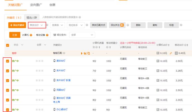192x112 pixels.
Task: Click the 3.28元 mobile bid value
Action: tap(179, 71)
